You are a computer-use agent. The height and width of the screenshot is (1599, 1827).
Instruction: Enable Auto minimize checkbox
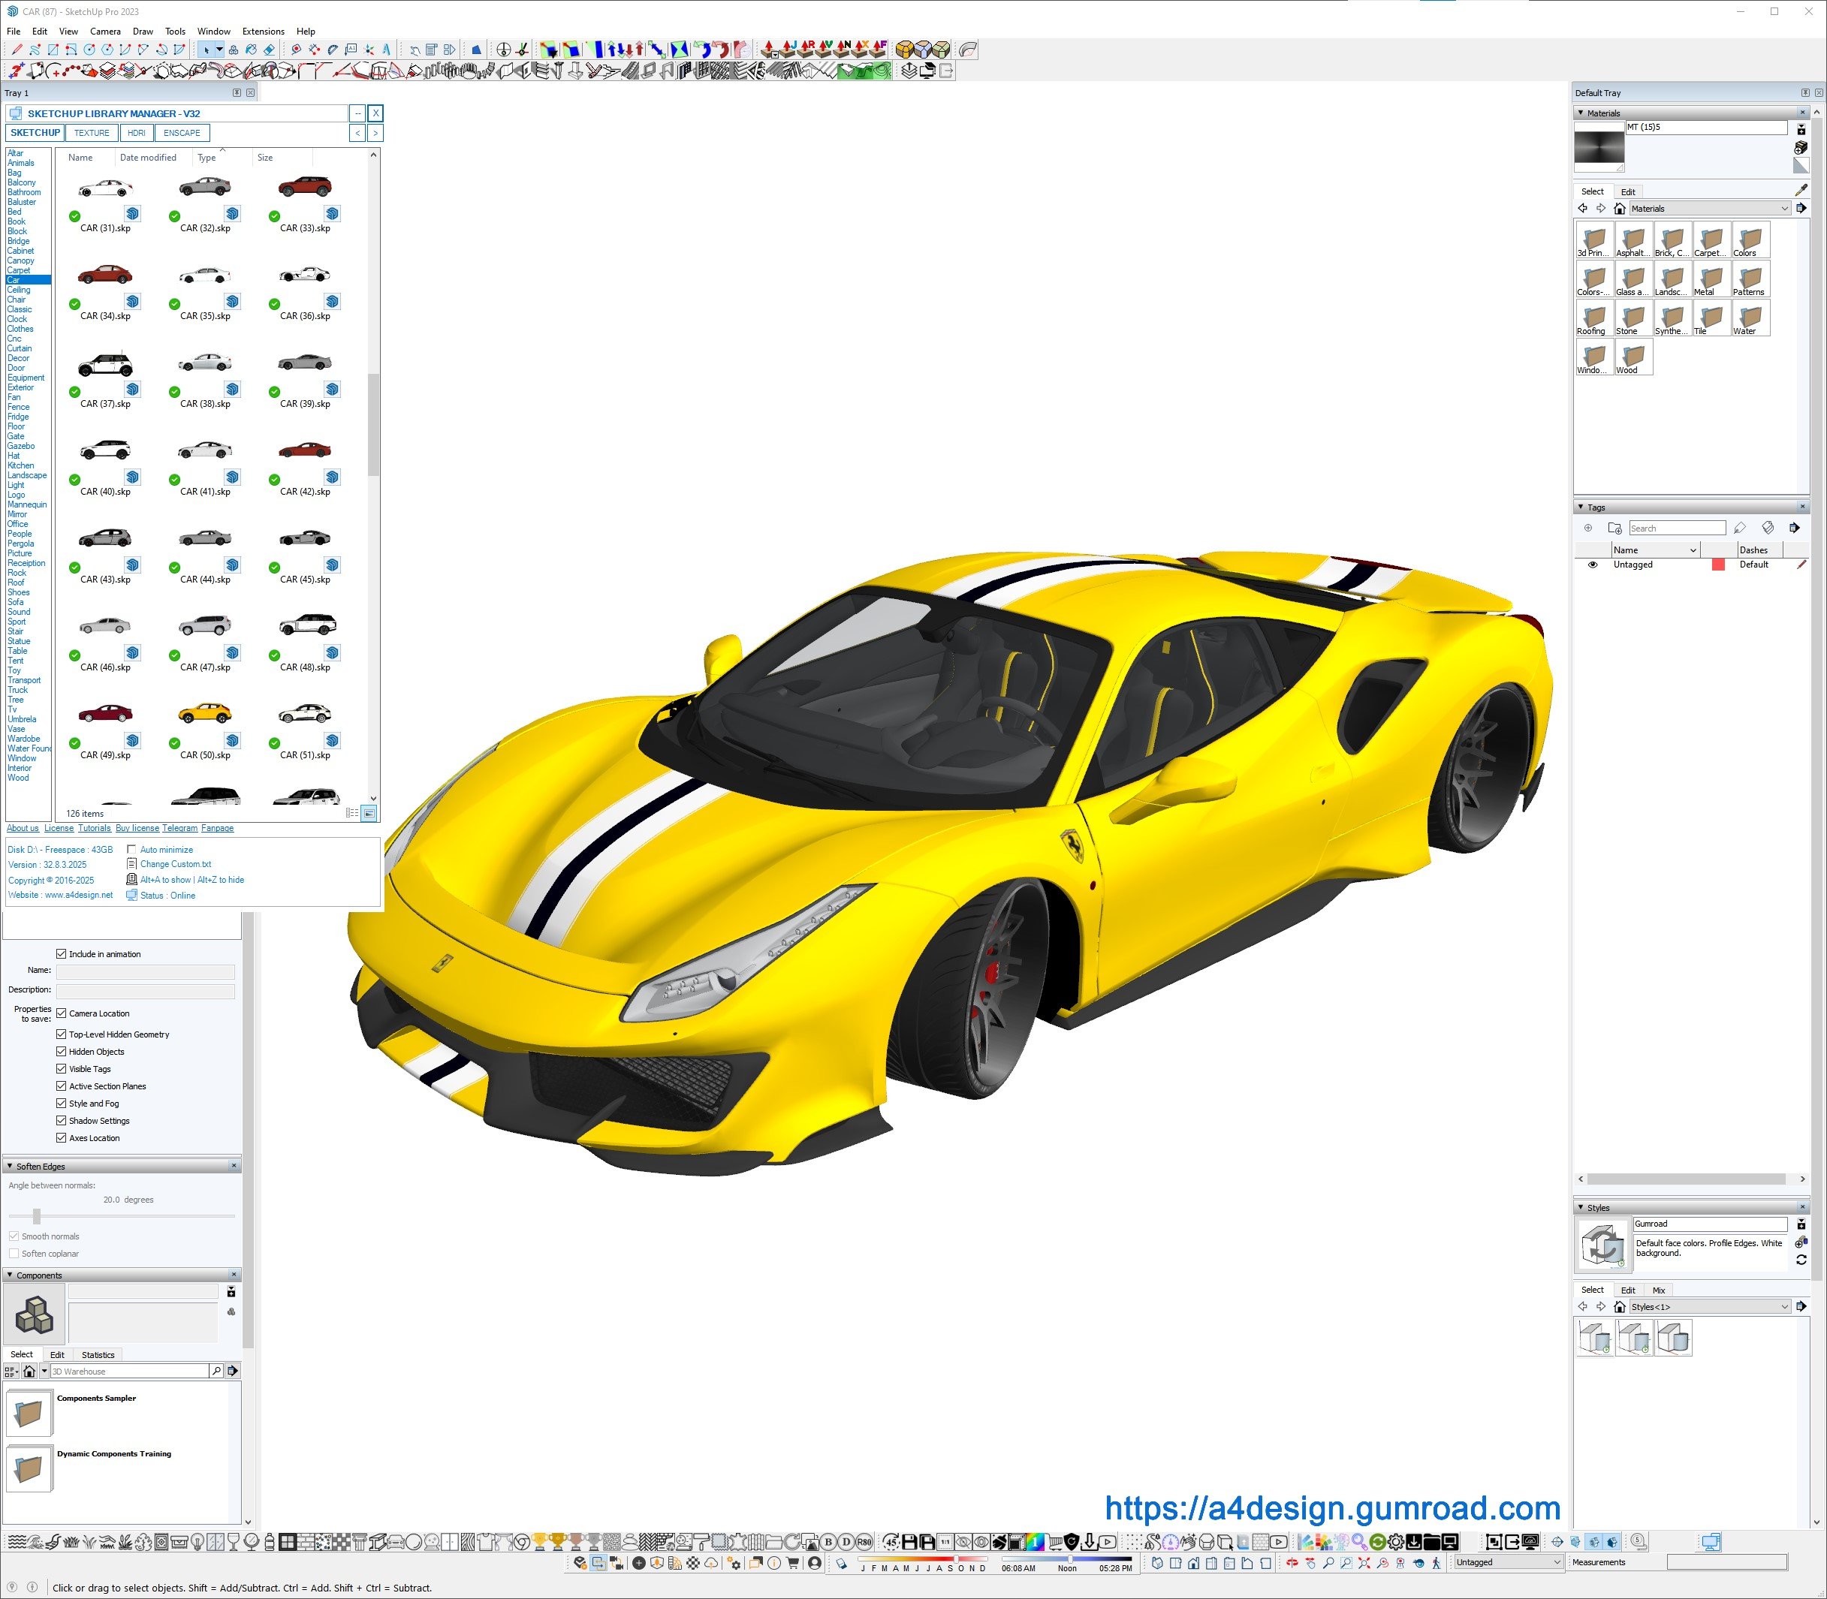[132, 850]
